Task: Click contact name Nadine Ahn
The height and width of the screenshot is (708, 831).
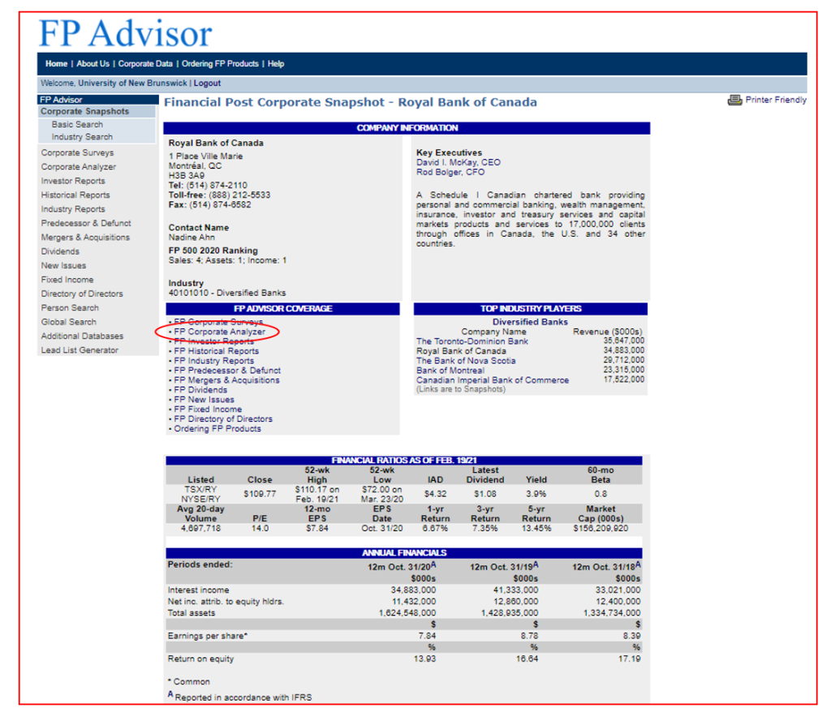Action: pyautogui.click(x=192, y=238)
